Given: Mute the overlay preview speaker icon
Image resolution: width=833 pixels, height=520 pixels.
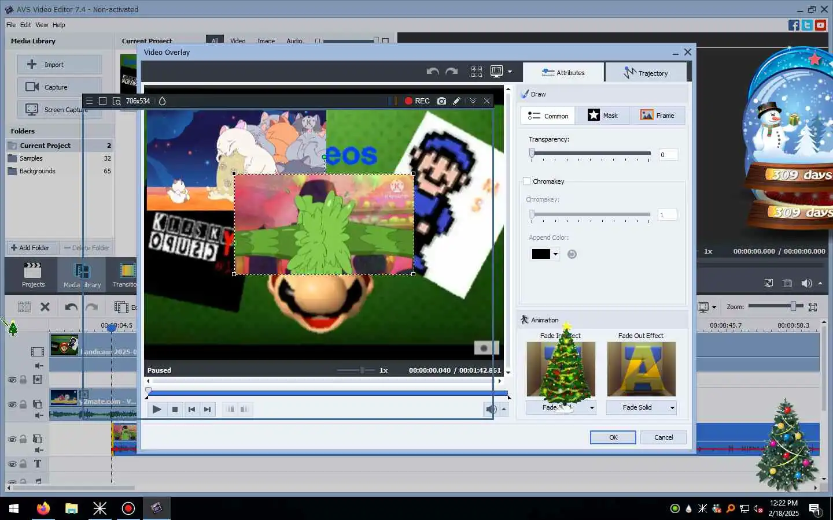Looking at the screenshot, I should coord(491,409).
